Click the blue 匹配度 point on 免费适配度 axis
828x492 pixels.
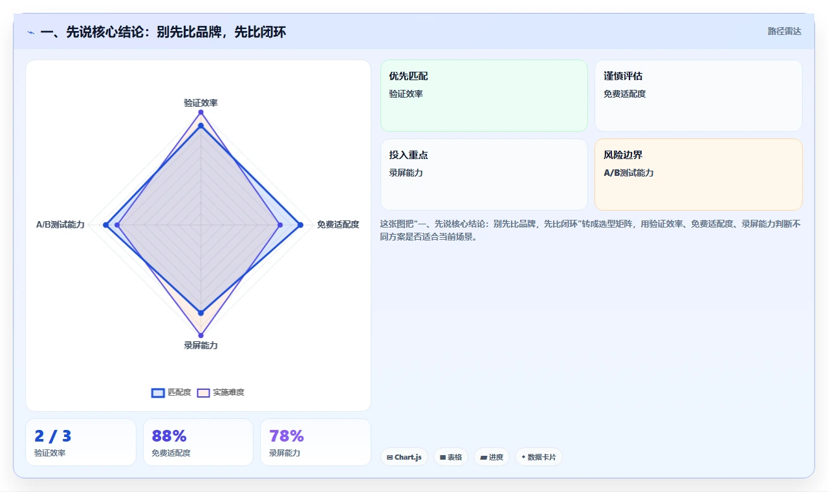(x=300, y=225)
